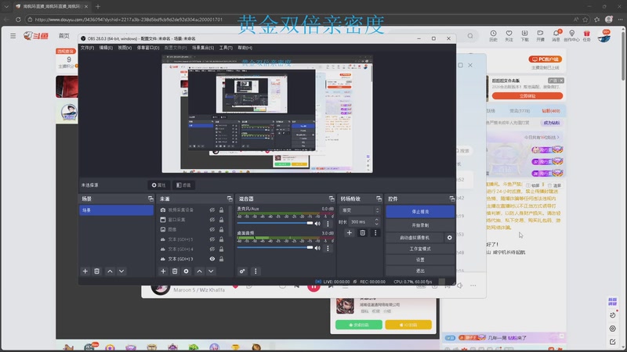Screen dimensions: 627x352
Task: Remove the selected source with the Sources trash icon
Action: point(175,271)
